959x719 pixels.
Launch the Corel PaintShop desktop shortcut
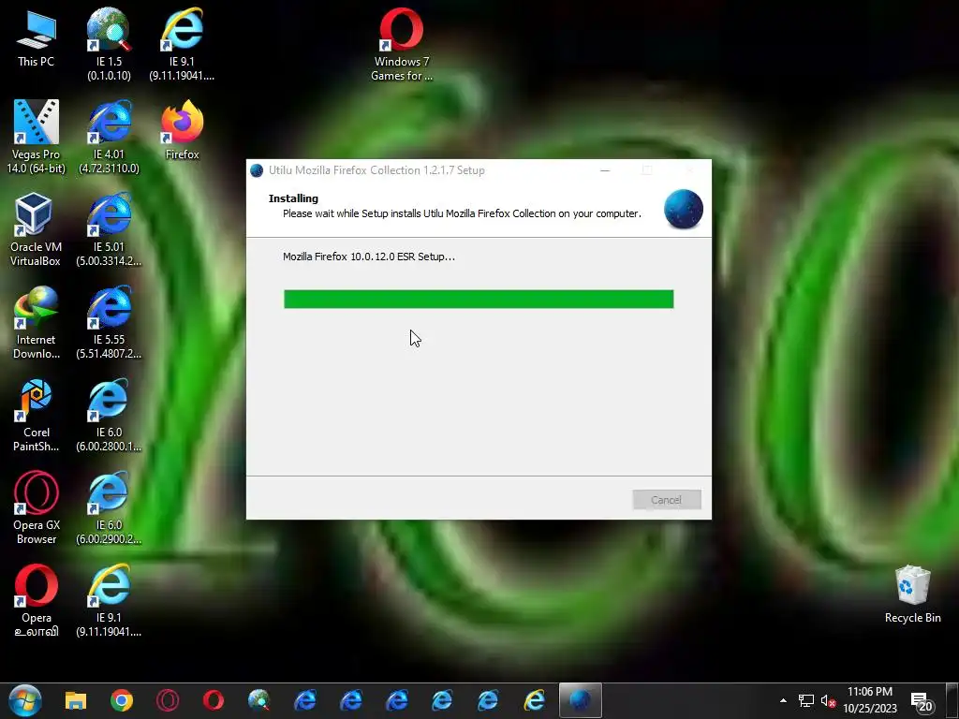click(37, 416)
